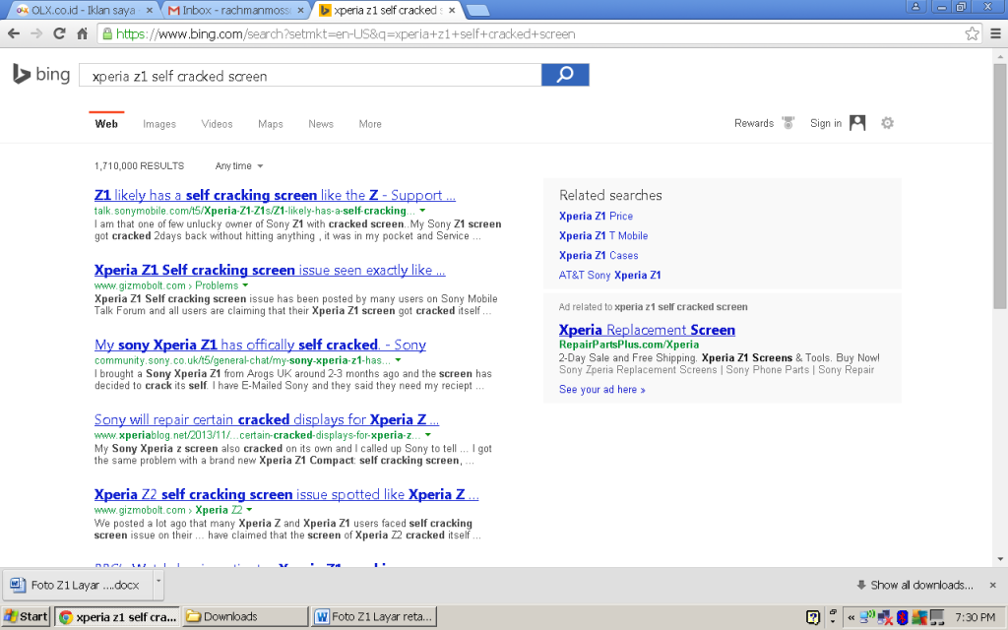The image size is (1008, 630).
Task: Click the browser forward arrow
Action: point(36,33)
